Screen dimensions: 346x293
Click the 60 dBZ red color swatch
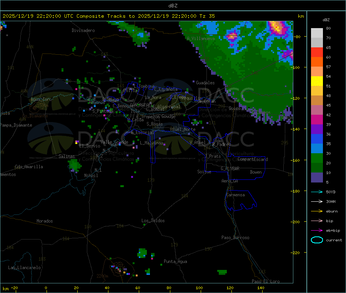(x=317, y=52)
